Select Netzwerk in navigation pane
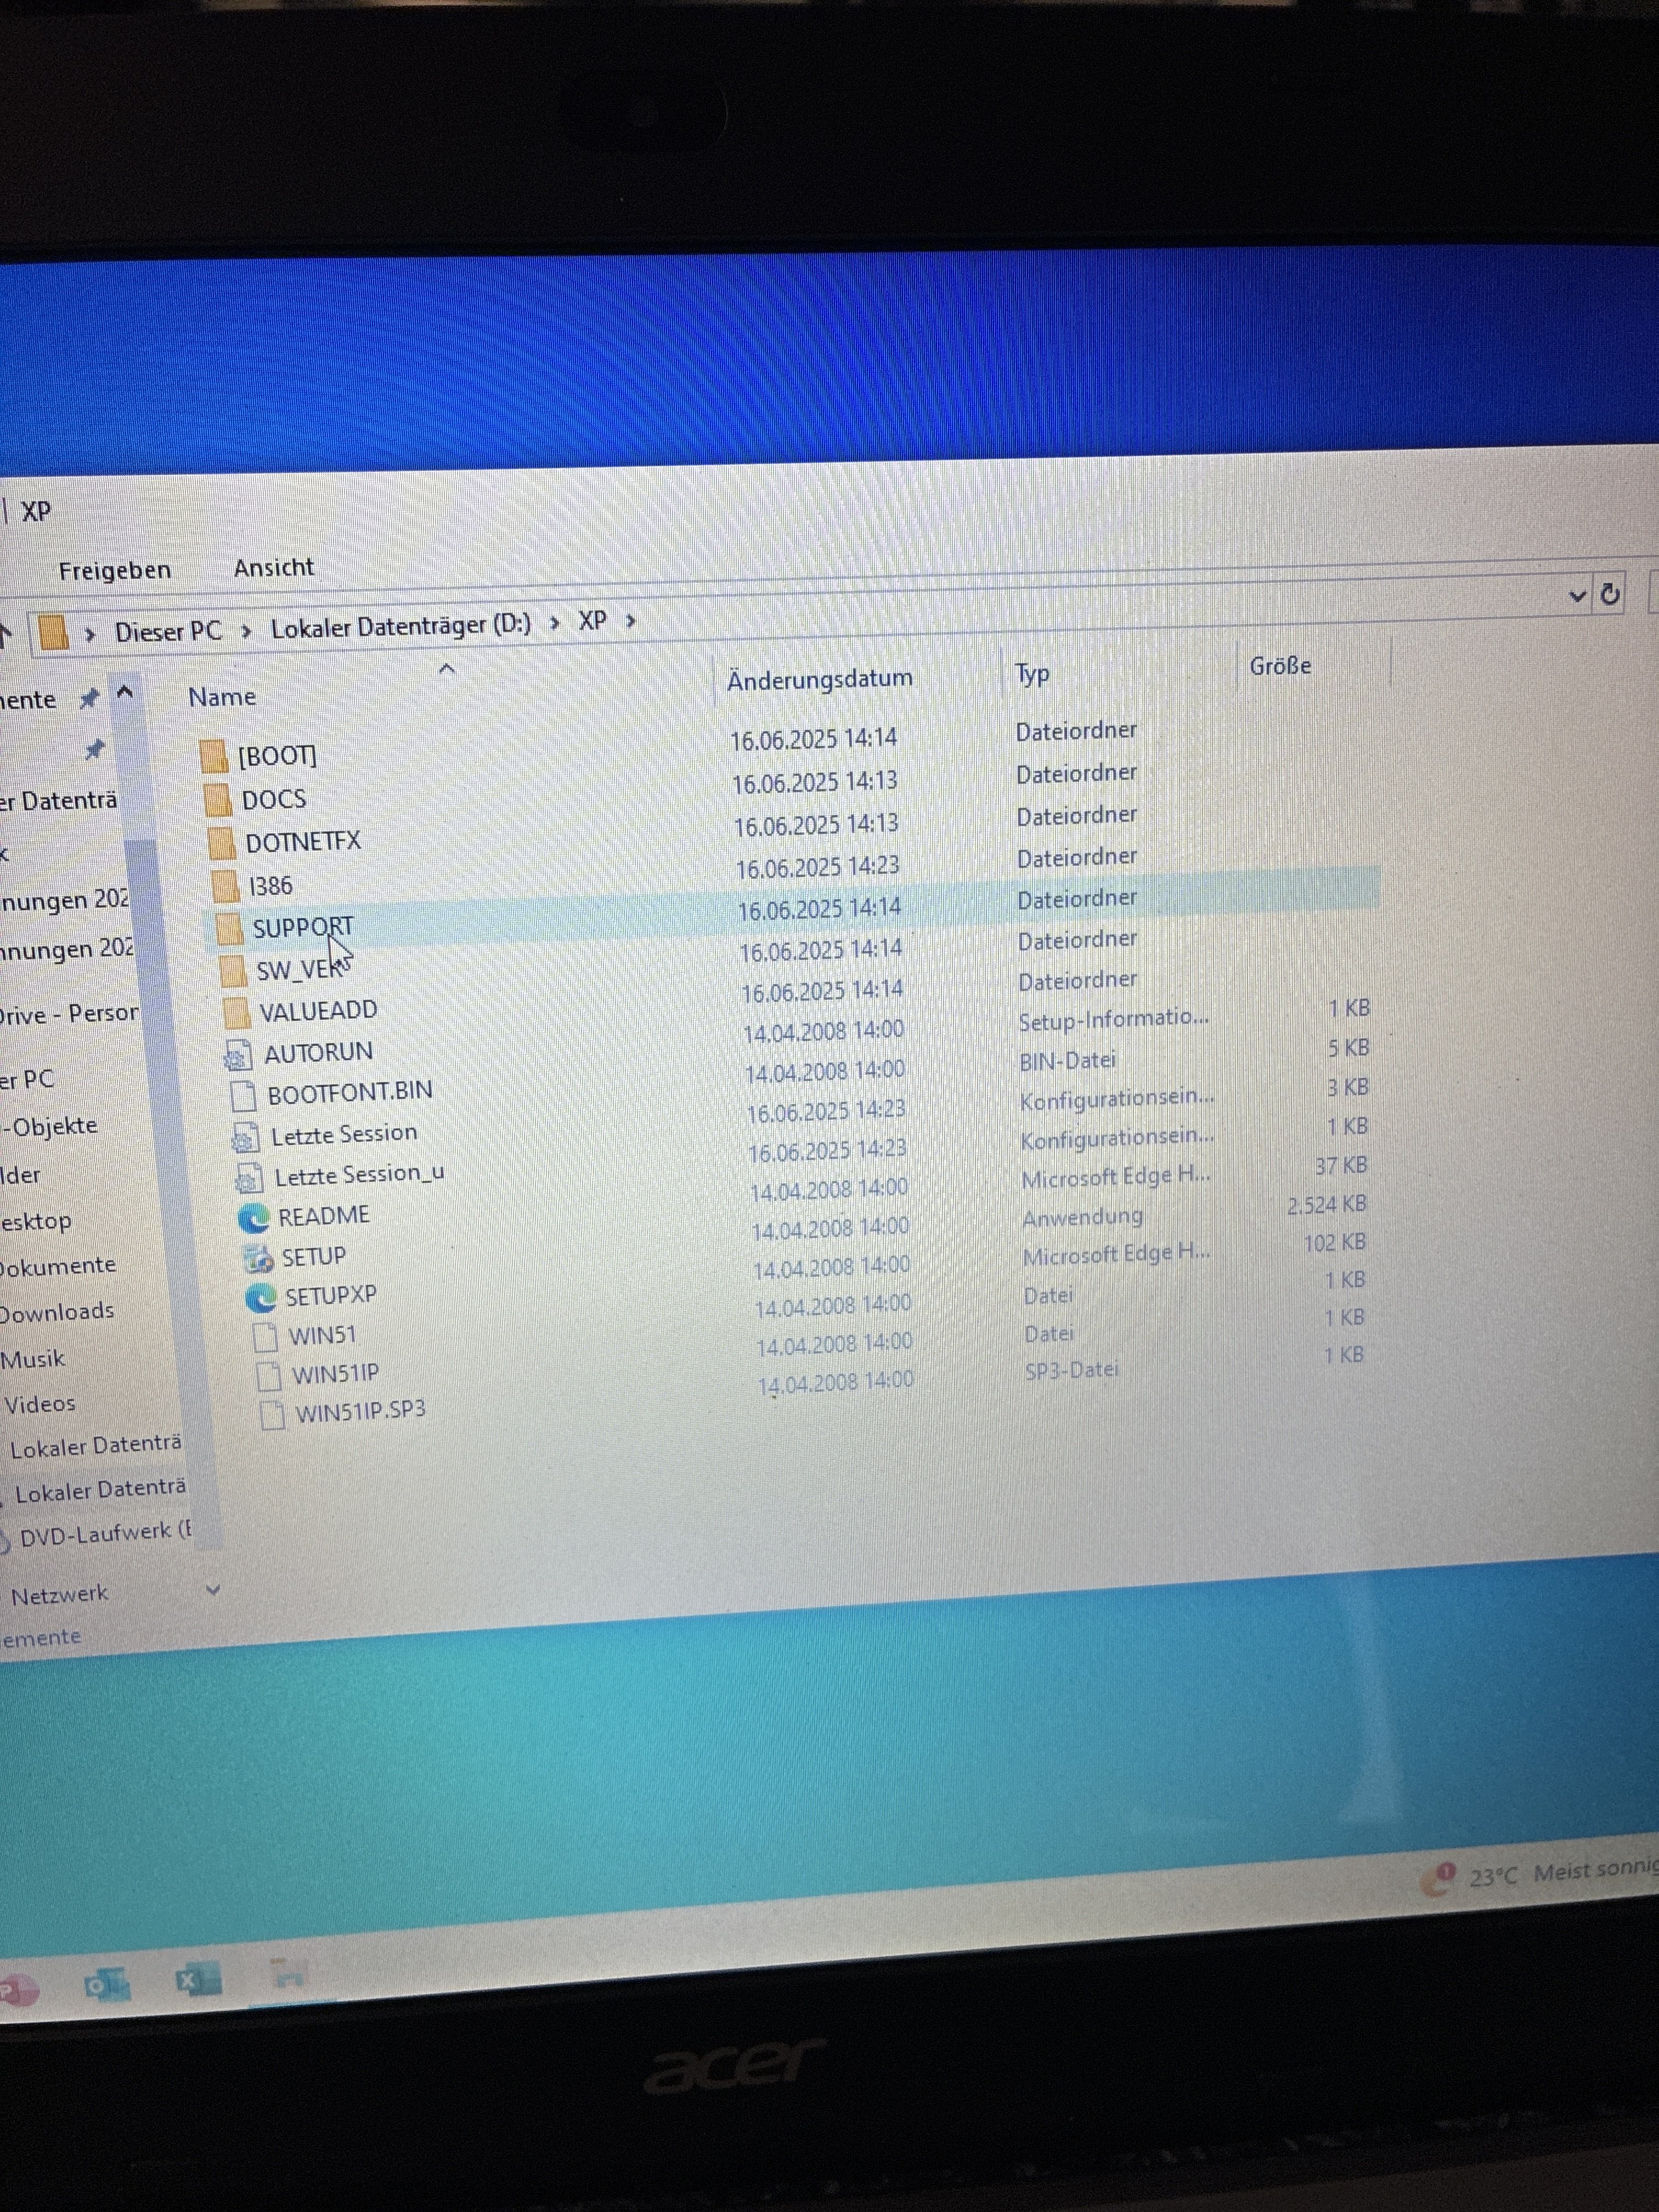This screenshot has height=2212, width=1659. (x=59, y=1595)
